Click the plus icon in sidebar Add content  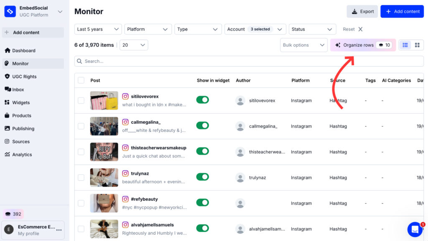(7, 32)
